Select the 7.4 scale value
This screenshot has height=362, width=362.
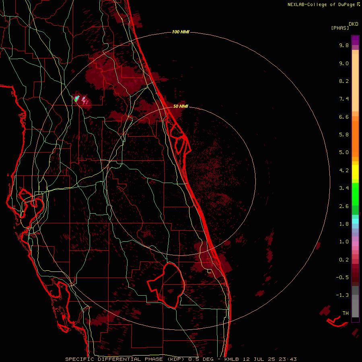click(344, 99)
